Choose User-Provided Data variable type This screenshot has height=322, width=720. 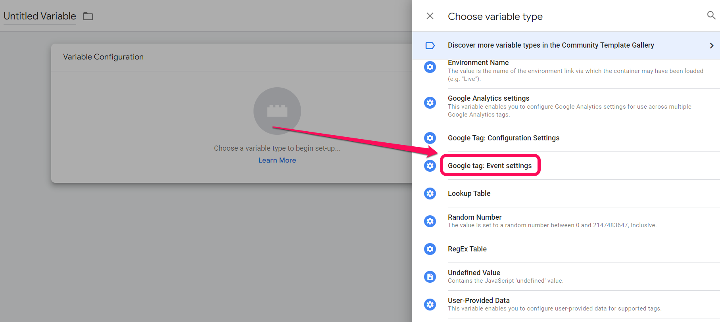click(478, 301)
